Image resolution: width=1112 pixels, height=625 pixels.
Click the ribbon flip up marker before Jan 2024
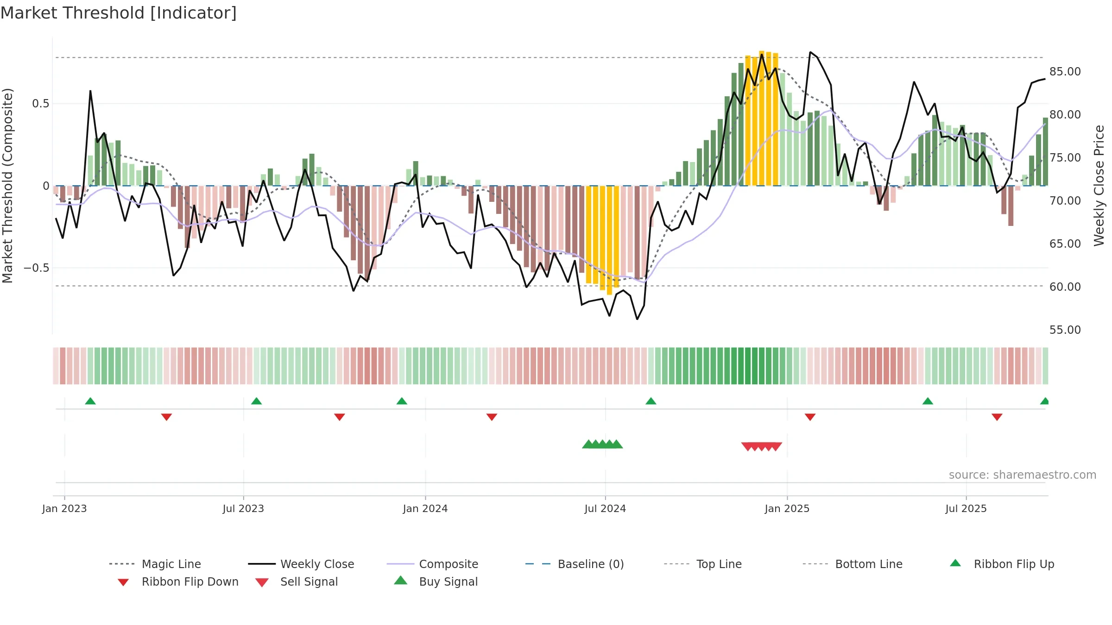tap(402, 401)
